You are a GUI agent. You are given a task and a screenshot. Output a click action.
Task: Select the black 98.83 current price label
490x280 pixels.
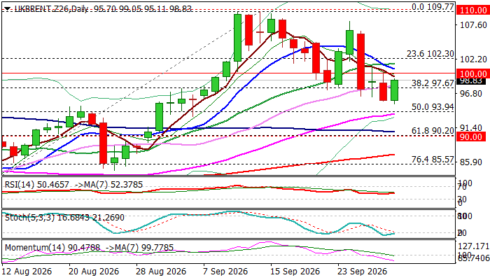[471, 81]
